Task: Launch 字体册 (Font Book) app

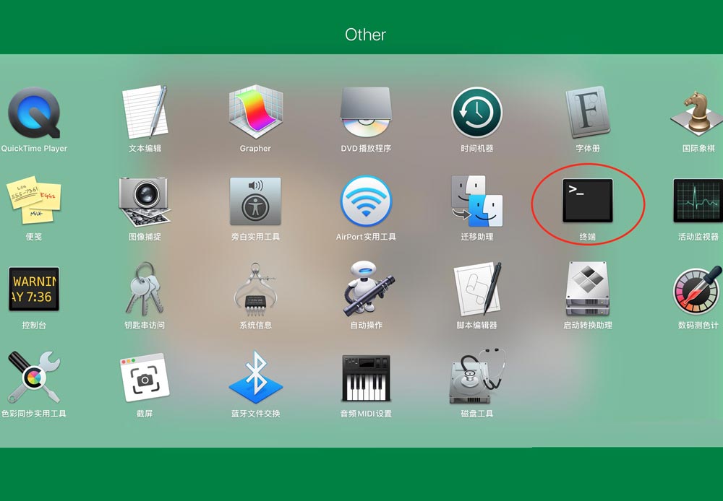Action: click(x=588, y=112)
